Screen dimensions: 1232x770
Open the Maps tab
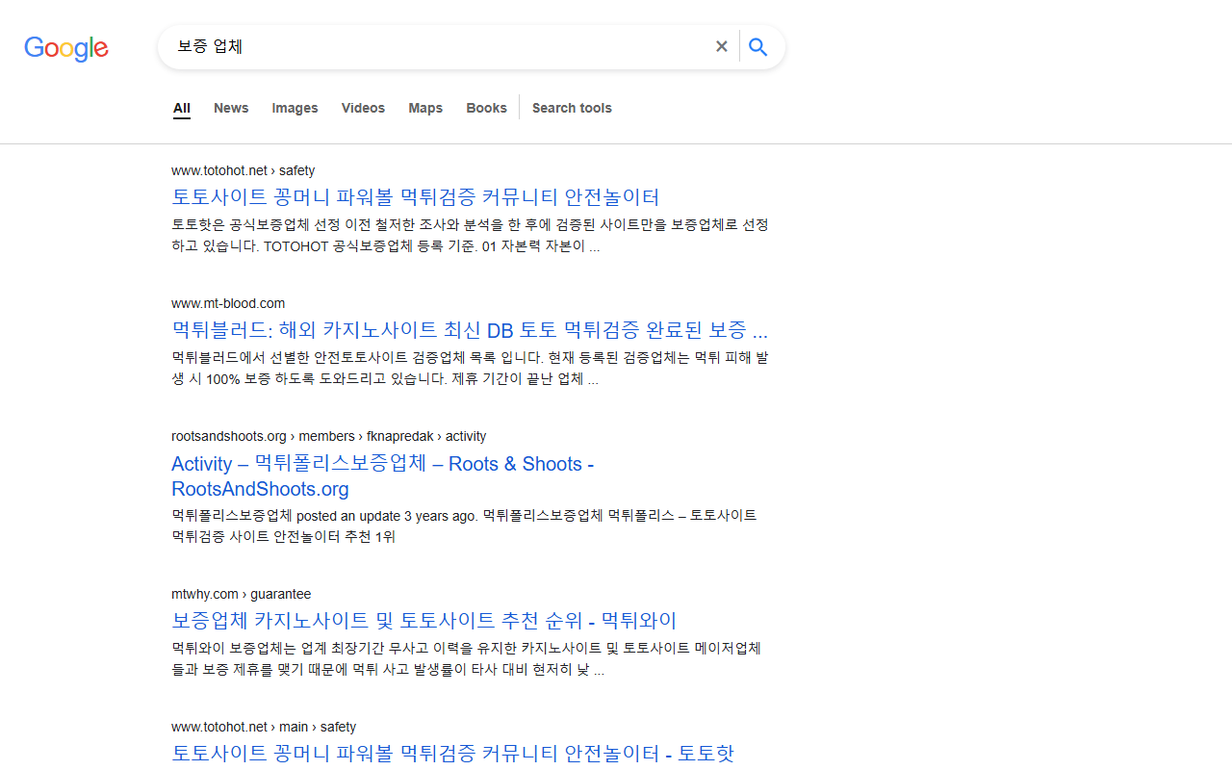click(425, 108)
